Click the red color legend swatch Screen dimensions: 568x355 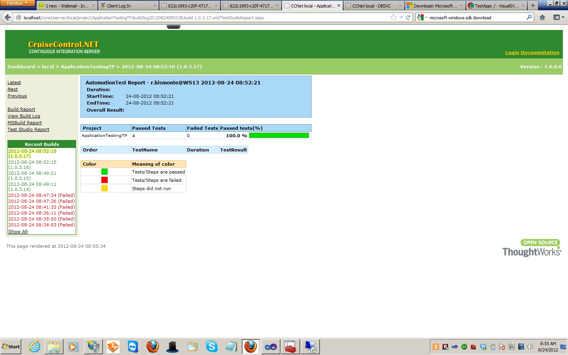105,180
